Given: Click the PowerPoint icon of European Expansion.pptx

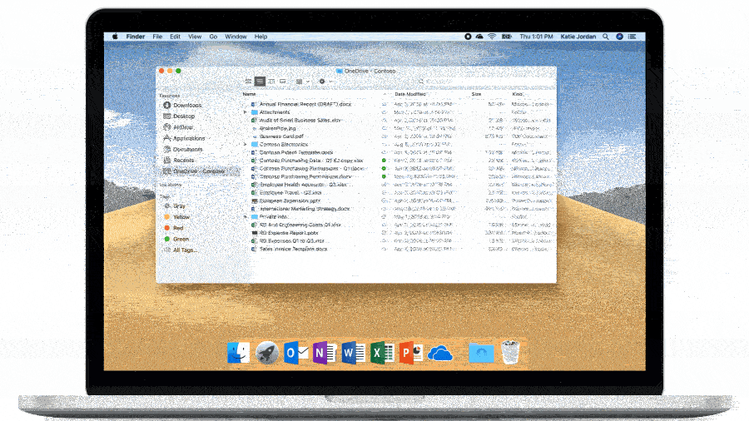Looking at the screenshot, I should click(x=254, y=201).
